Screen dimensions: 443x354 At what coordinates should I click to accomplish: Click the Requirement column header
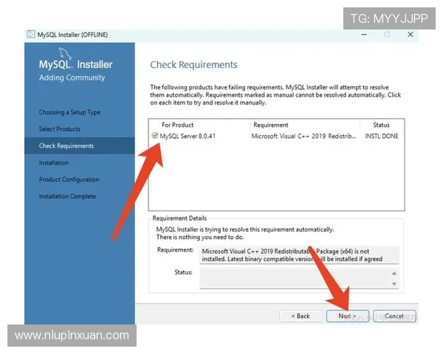(271, 125)
